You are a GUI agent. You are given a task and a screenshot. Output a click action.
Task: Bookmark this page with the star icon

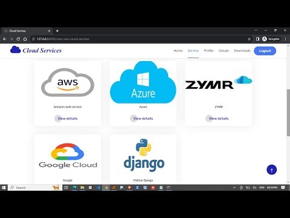pyautogui.click(x=249, y=39)
